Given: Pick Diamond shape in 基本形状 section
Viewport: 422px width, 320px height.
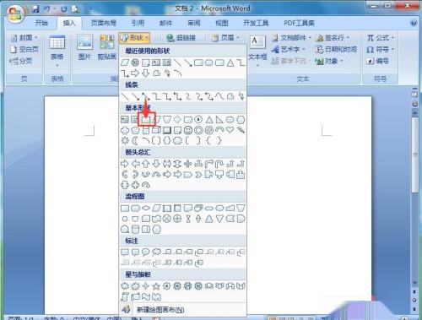Looking at the screenshot, I should pos(177,119).
